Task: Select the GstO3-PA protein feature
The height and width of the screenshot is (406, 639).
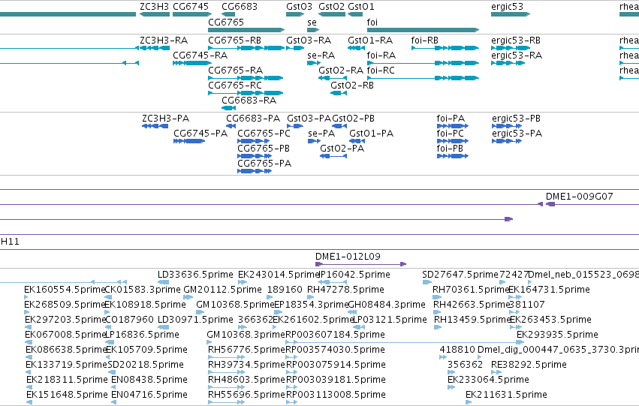Action: [x=295, y=126]
